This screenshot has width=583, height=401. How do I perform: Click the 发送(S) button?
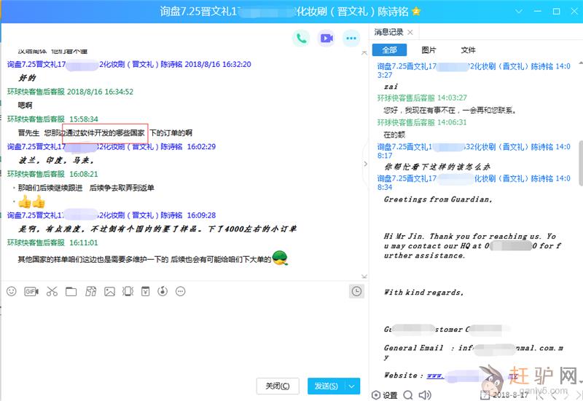[326, 386]
